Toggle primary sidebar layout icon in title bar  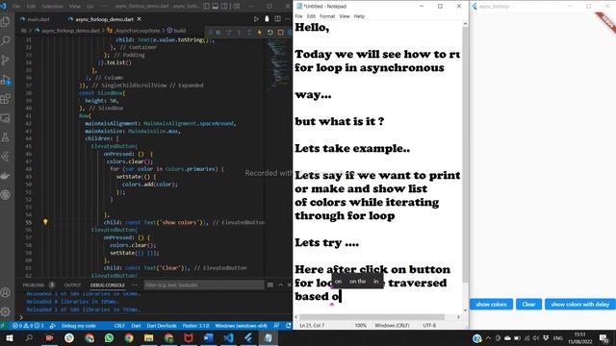pyautogui.click(x=207, y=7)
